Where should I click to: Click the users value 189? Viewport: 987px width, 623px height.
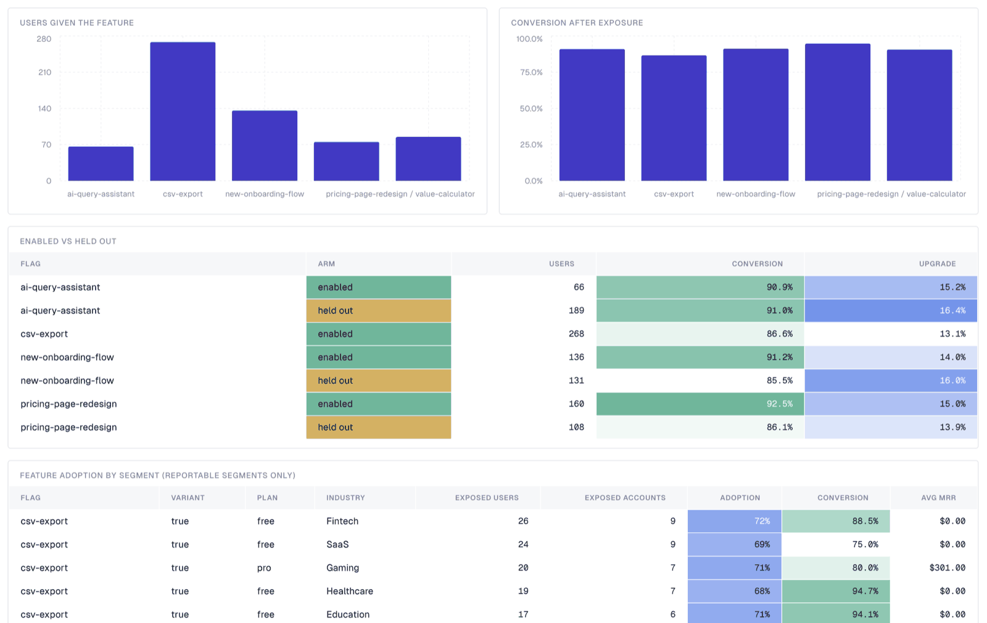[576, 311]
